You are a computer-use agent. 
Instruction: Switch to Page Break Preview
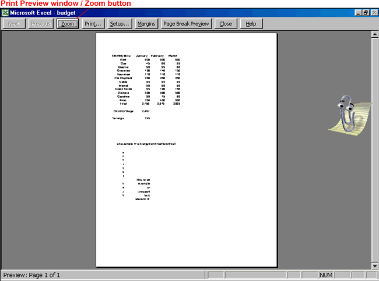[x=186, y=24]
